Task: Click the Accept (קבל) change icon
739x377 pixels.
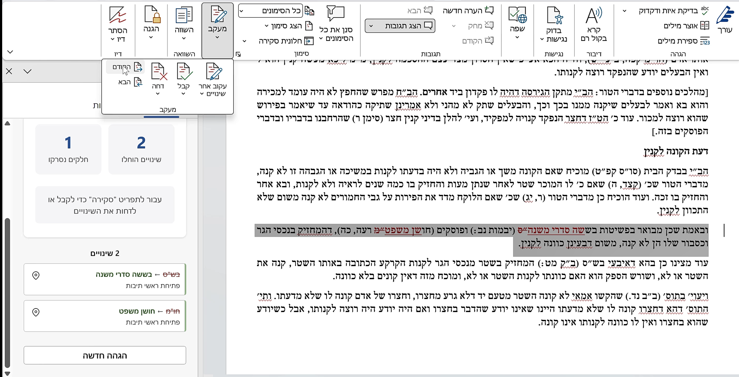Action: pyautogui.click(x=184, y=72)
